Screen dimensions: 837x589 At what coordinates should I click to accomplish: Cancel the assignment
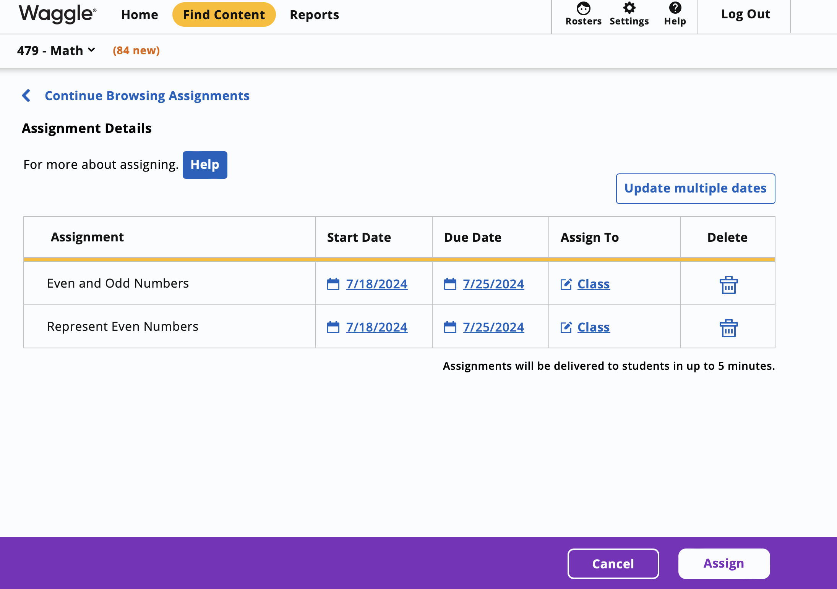pyautogui.click(x=613, y=563)
